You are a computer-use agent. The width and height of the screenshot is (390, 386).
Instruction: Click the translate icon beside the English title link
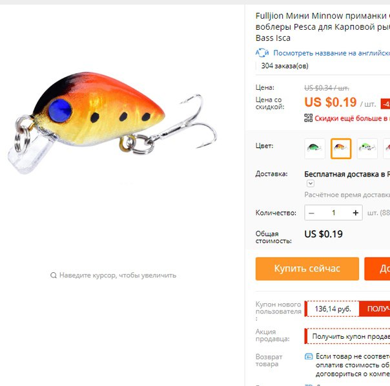click(262, 53)
